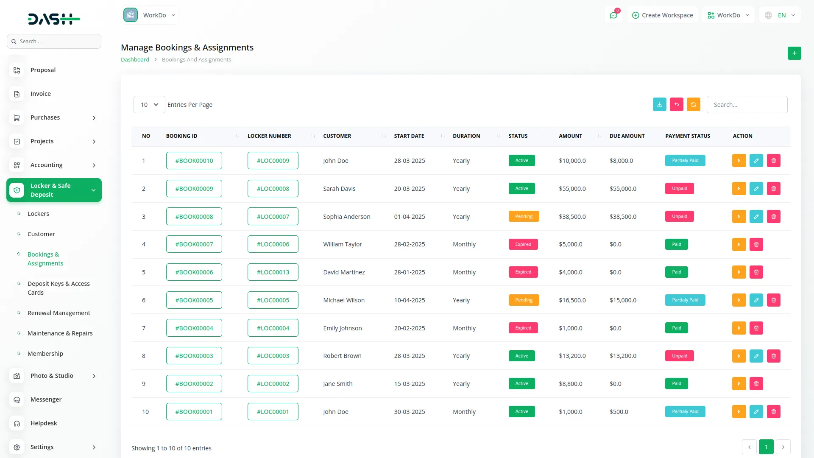Select the Invoice sidebar icon
The image size is (814, 458).
[x=17, y=94]
